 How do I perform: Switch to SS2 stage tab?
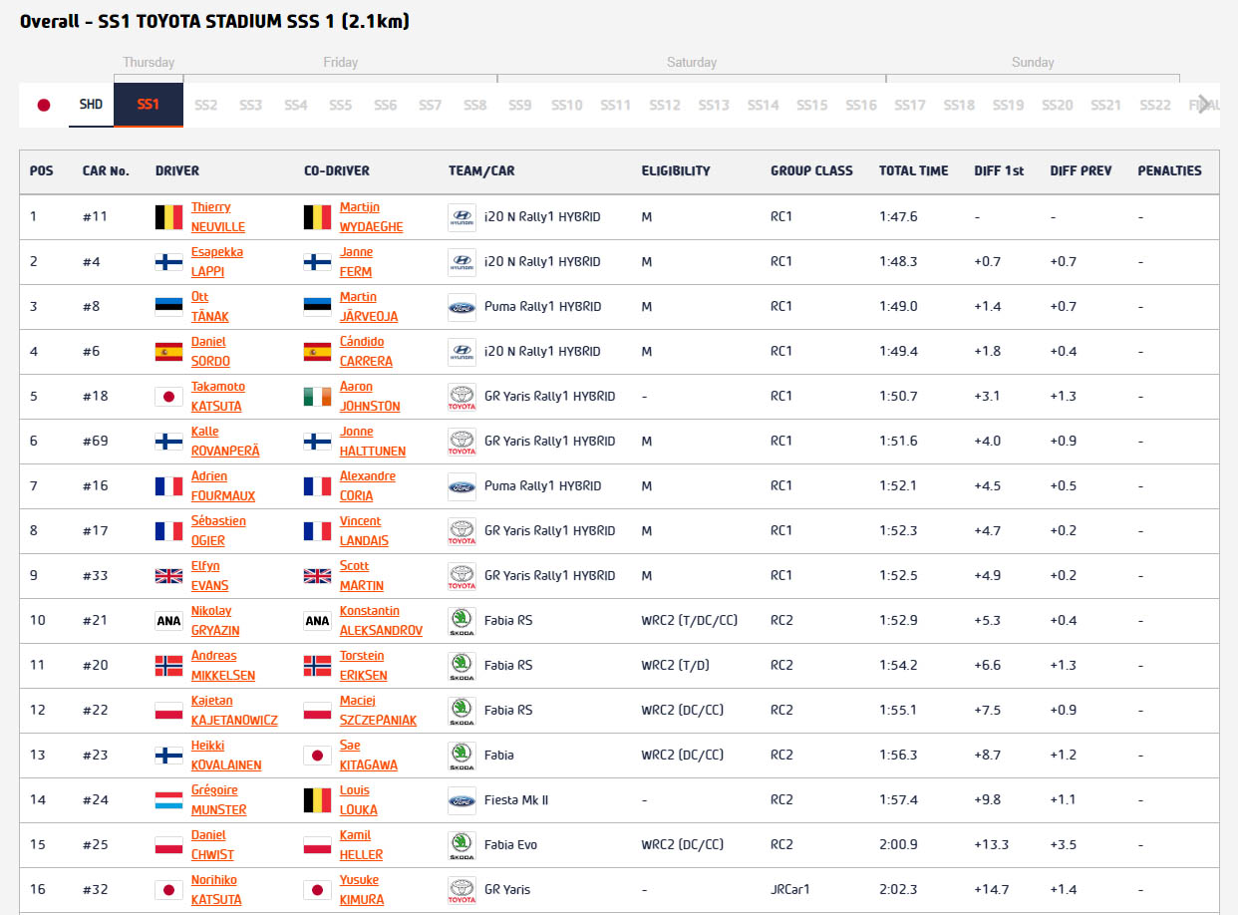[206, 105]
